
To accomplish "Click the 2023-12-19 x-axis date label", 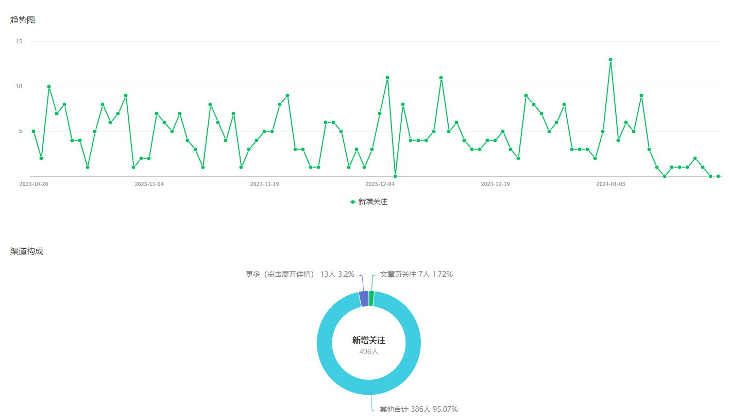I will (495, 184).
